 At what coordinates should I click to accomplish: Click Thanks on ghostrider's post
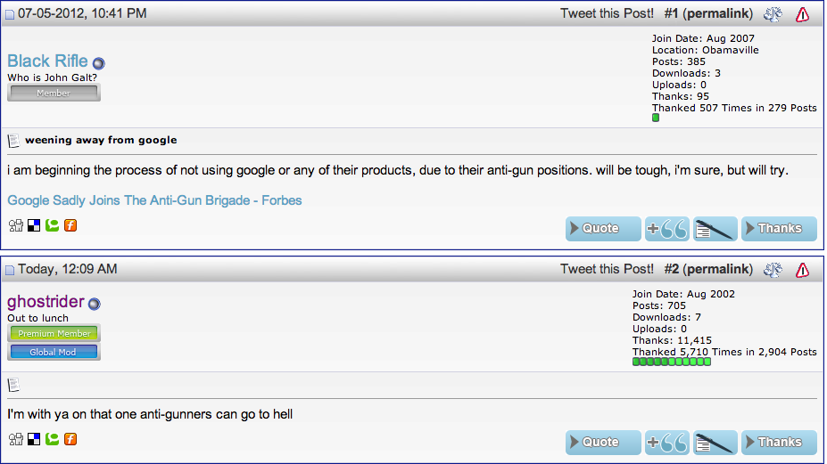click(779, 442)
